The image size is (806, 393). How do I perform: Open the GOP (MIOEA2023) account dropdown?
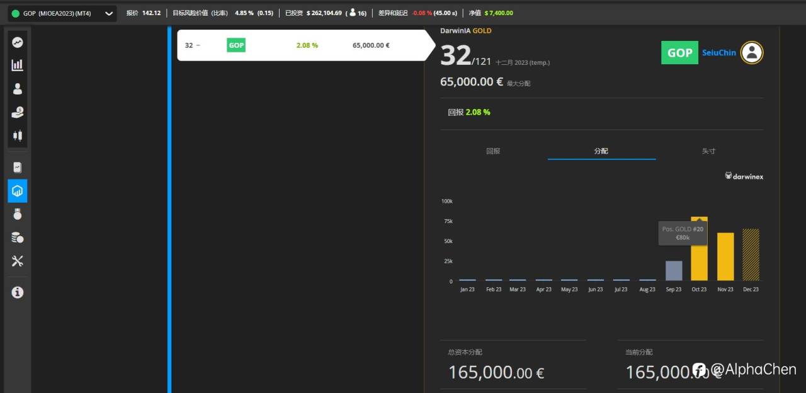click(x=61, y=13)
